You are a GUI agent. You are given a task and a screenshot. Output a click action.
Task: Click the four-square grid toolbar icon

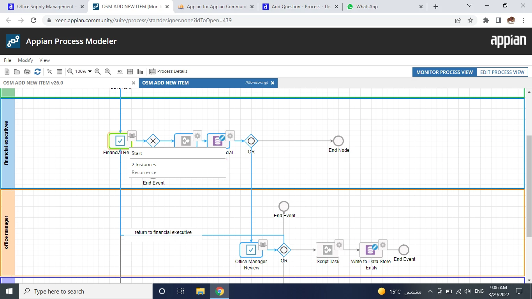coord(130,72)
